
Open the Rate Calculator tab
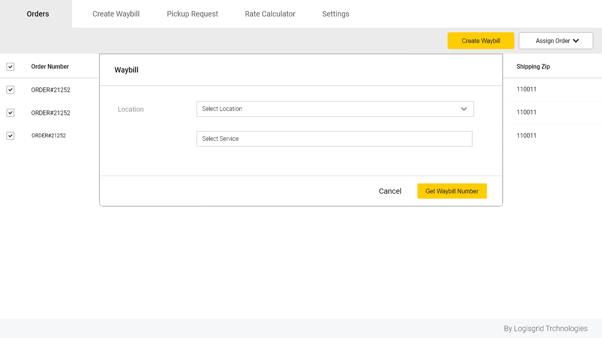click(270, 14)
